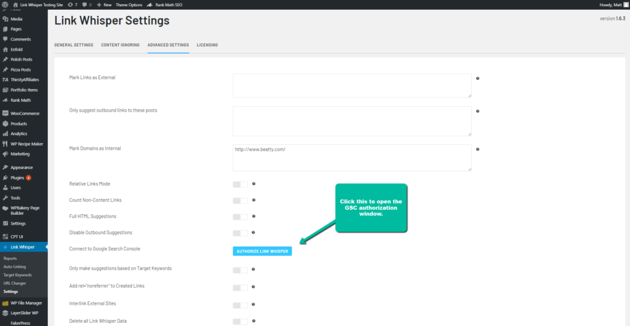630x326 pixels.
Task: Toggle Full HTML Suggestions switch
Action: tap(241, 217)
